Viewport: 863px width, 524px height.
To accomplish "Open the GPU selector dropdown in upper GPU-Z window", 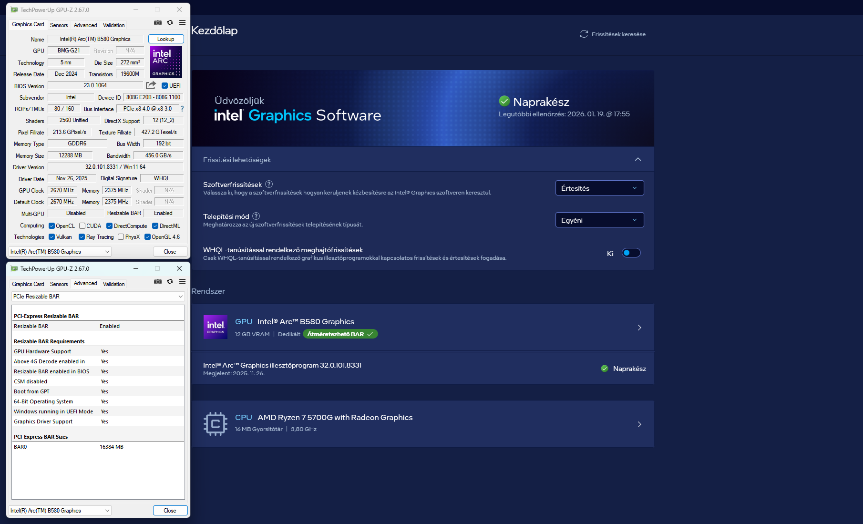I will [60, 252].
